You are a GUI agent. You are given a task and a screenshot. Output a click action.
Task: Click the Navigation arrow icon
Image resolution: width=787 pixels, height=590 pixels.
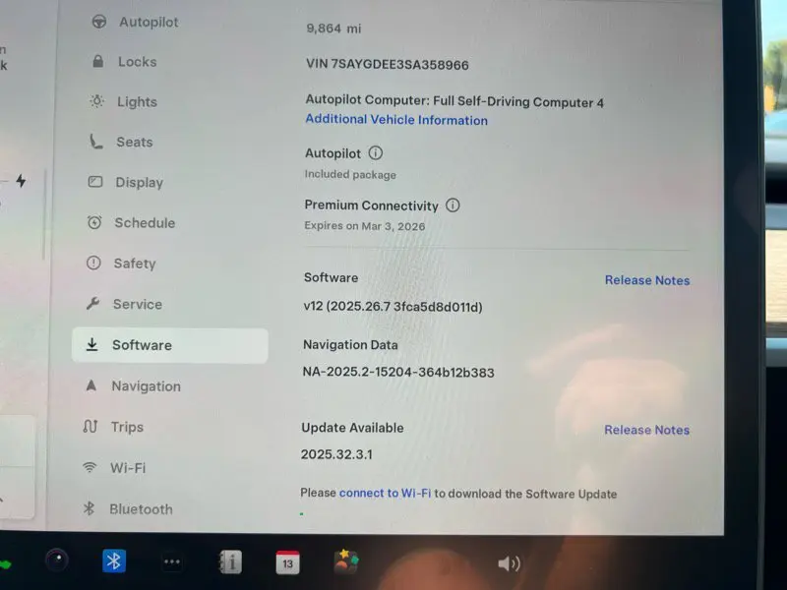pos(91,385)
